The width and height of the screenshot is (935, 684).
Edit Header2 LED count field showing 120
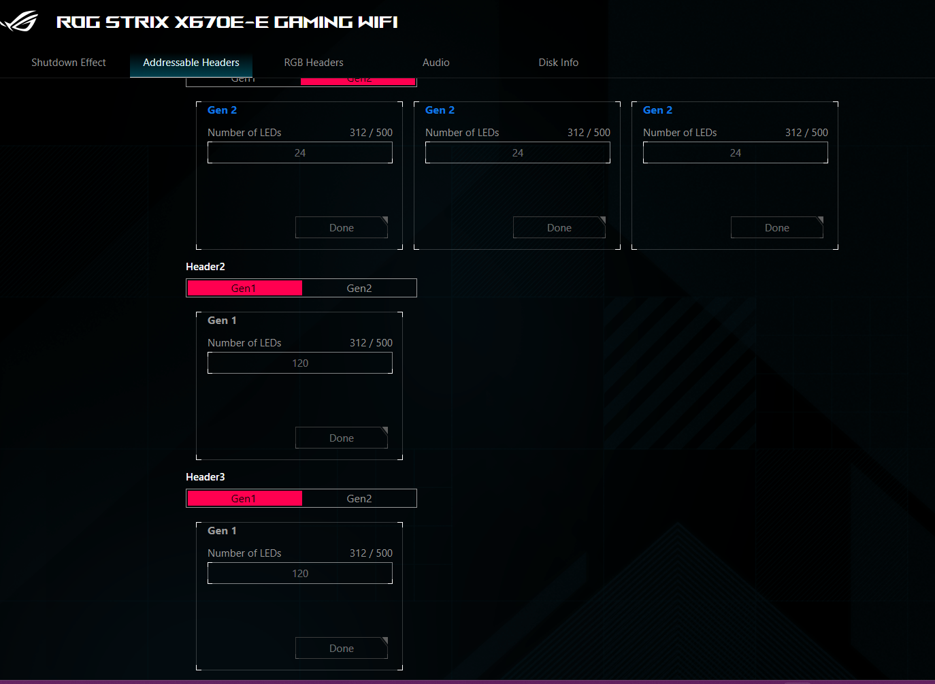pos(300,363)
